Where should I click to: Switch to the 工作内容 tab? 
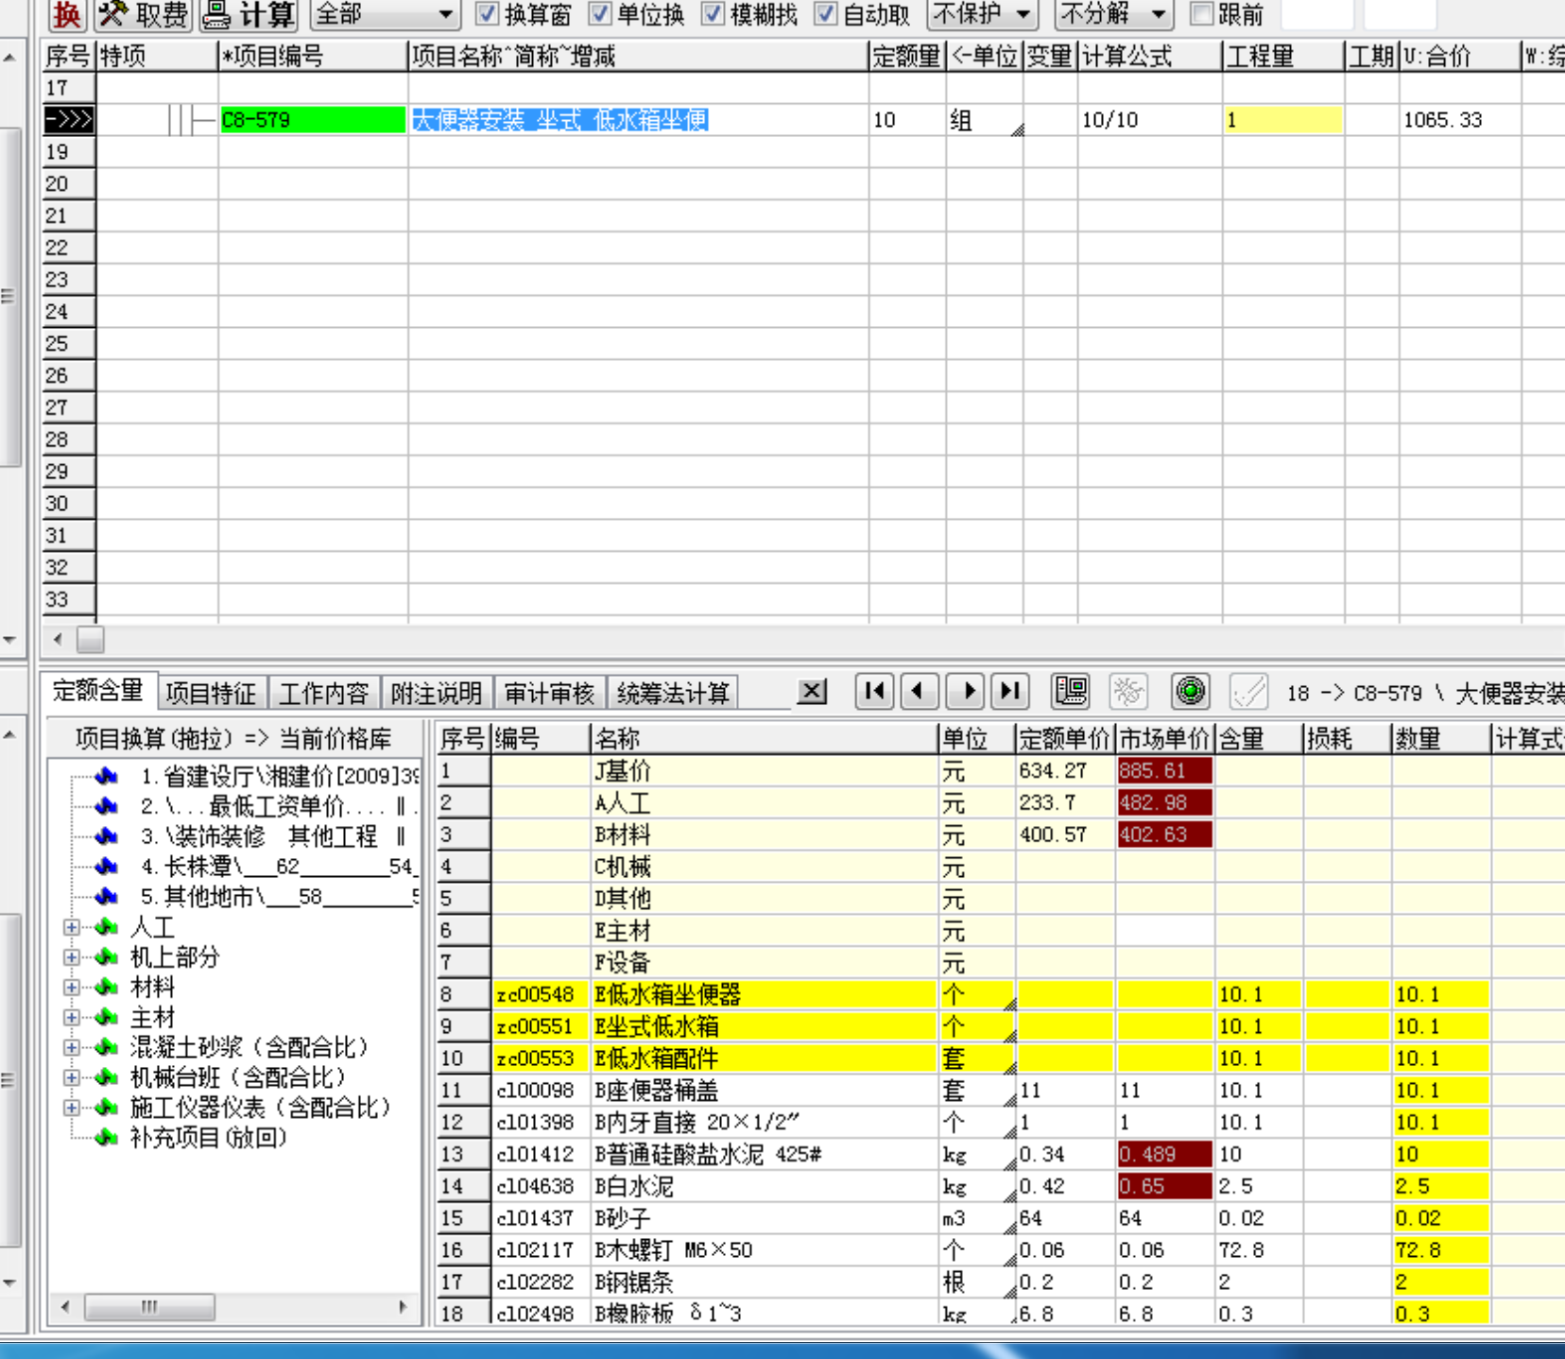point(324,694)
